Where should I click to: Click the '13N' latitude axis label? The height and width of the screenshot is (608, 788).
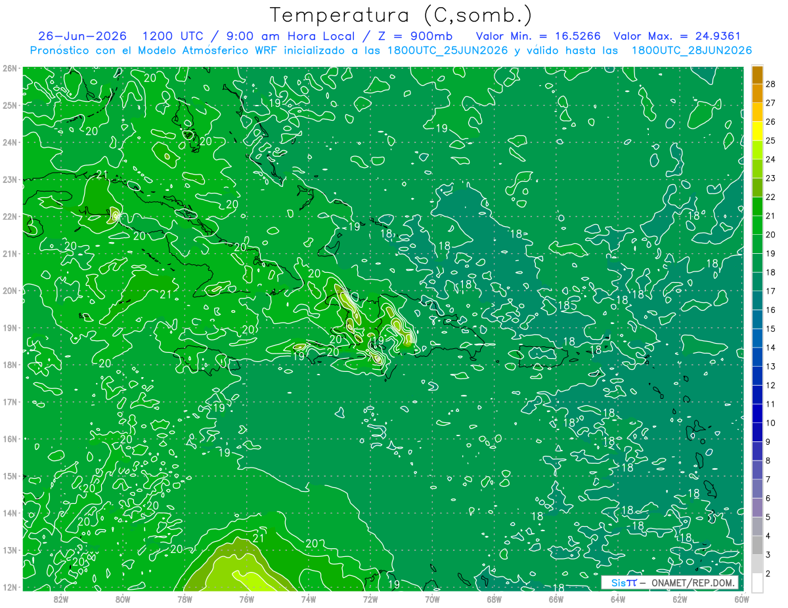click(9, 550)
